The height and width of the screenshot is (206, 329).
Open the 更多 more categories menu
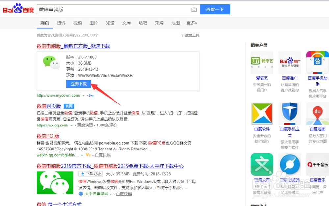[x=191, y=23]
